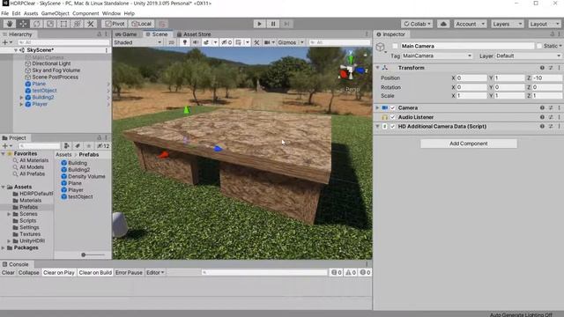The image size is (564, 317).
Task: Clear the Console
Action: [8, 272]
